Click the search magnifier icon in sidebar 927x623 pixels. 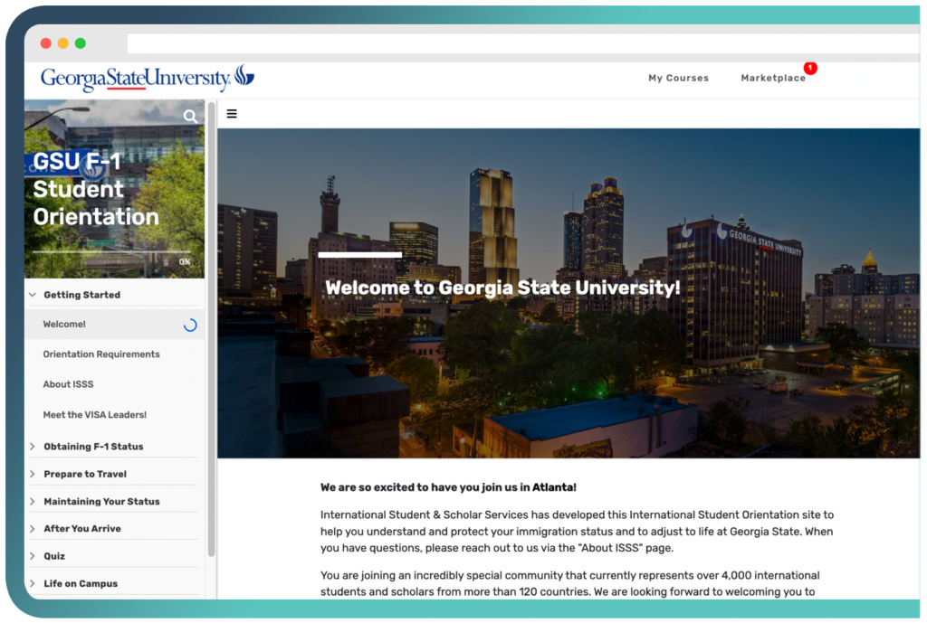(190, 117)
